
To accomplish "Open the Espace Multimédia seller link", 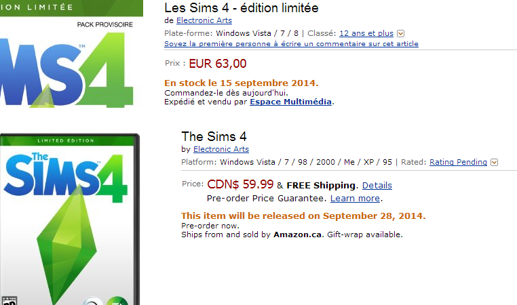I will pyautogui.click(x=290, y=102).
